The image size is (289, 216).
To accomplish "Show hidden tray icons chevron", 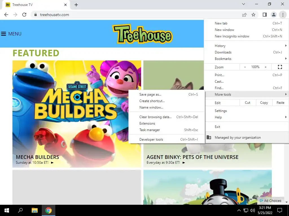I will pos(239,210).
